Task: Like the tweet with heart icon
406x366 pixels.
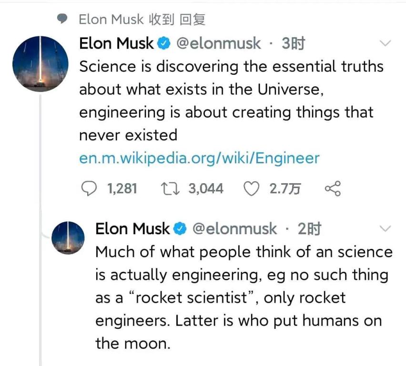Action: pos(251,188)
